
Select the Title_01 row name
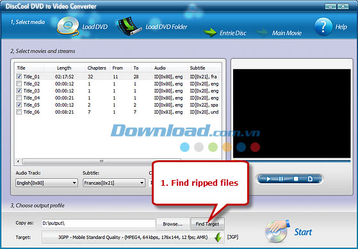pos(31,77)
